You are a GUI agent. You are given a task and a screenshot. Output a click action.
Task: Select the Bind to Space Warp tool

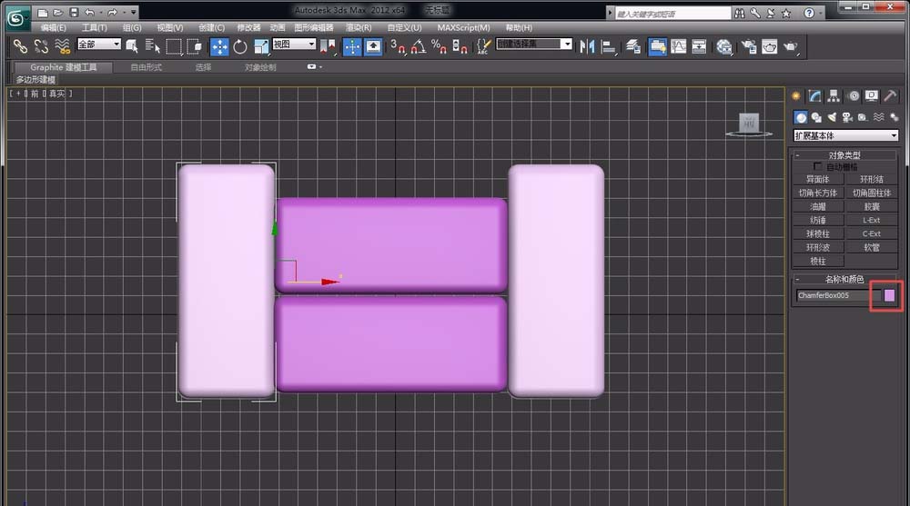point(62,45)
